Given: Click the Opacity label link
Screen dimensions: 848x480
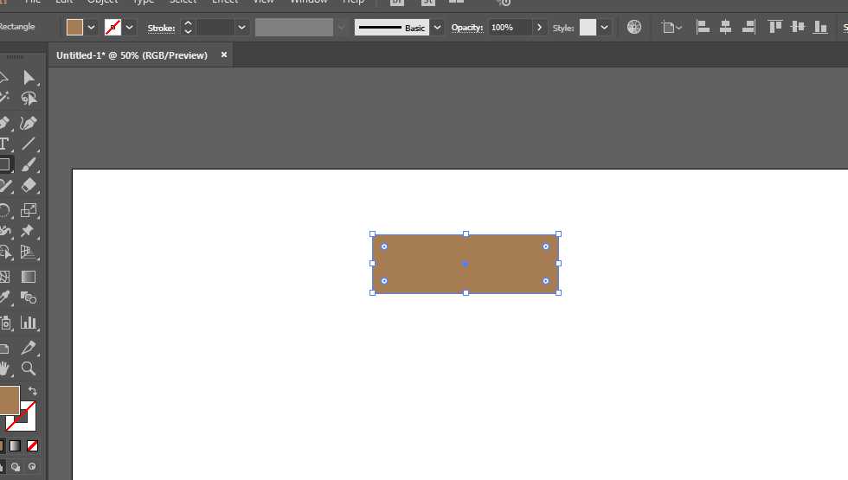Looking at the screenshot, I should click(x=467, y=28).
